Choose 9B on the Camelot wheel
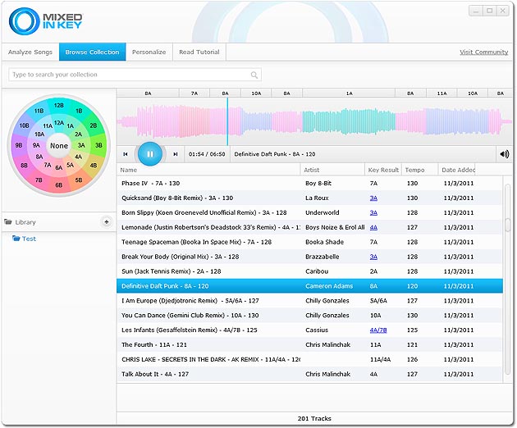Screen dimensions: 517x428 point(19,145)
